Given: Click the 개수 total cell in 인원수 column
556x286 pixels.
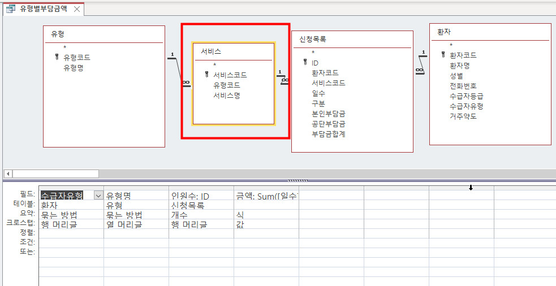Looking at the screenshot, I should pyautogui.click(x=180, y=215).
